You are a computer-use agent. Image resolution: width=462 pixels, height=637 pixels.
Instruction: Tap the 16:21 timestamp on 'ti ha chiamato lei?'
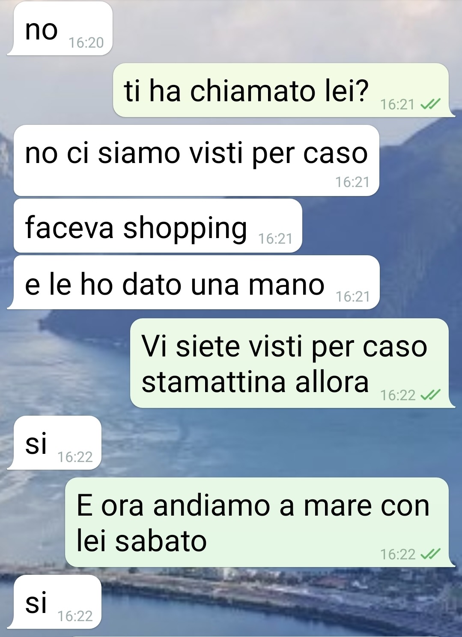397,104
